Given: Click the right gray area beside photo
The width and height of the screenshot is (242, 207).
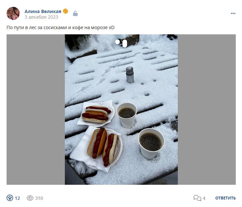Looking at the screenshot, I should 207,110.
